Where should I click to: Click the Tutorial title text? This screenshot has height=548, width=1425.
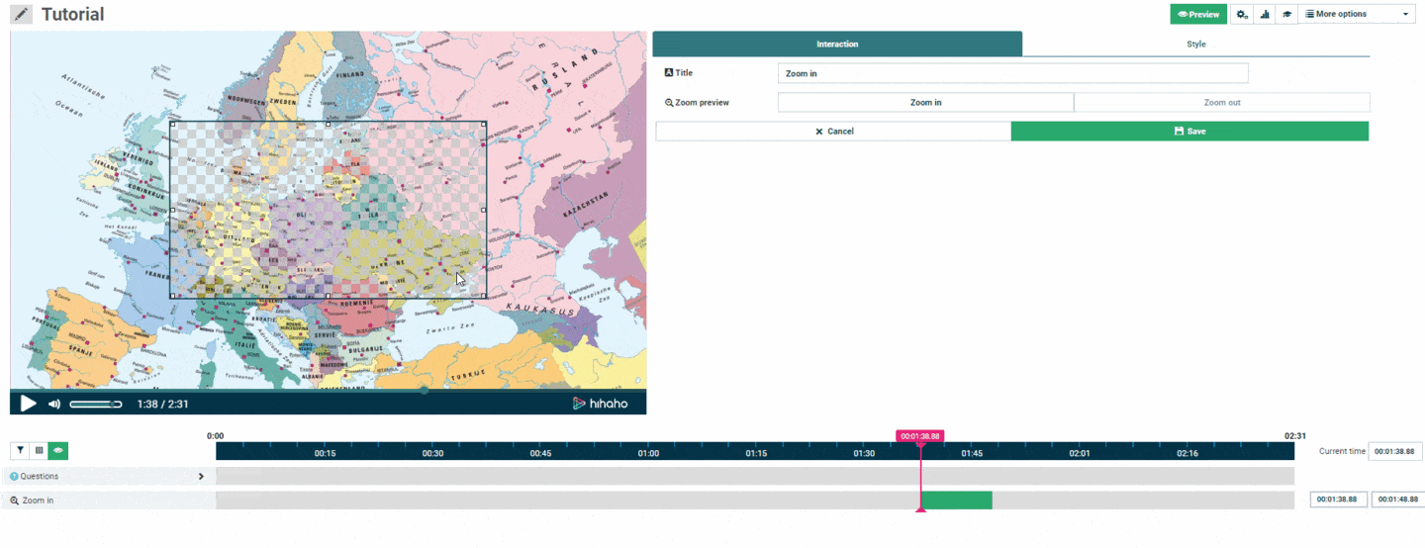pyautogui.click(x=72, y=15)
